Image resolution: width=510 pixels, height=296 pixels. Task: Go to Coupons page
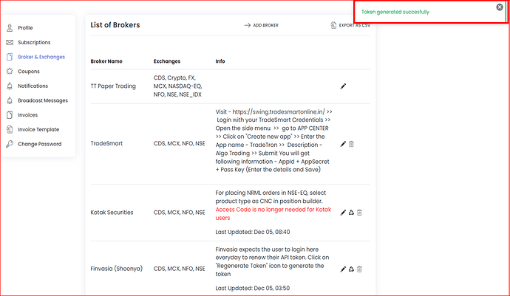tap(29, 72)
